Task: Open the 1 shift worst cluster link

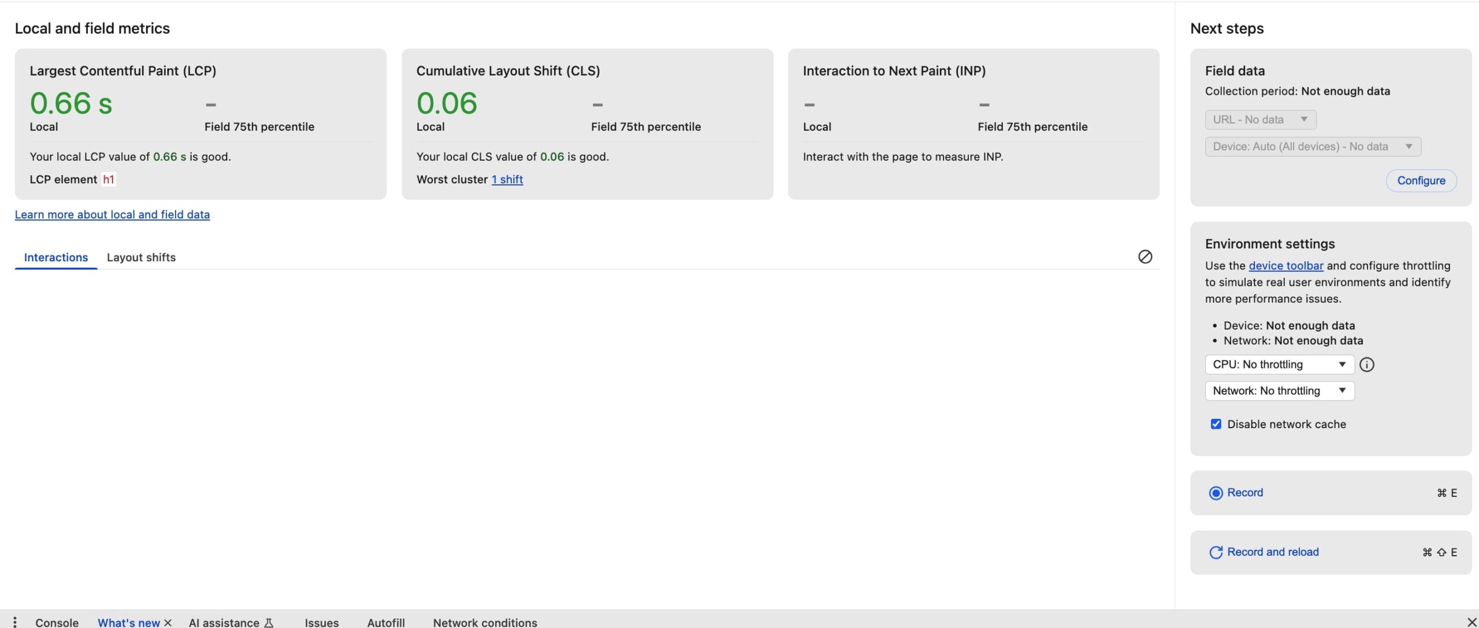Action: [507, 180]
